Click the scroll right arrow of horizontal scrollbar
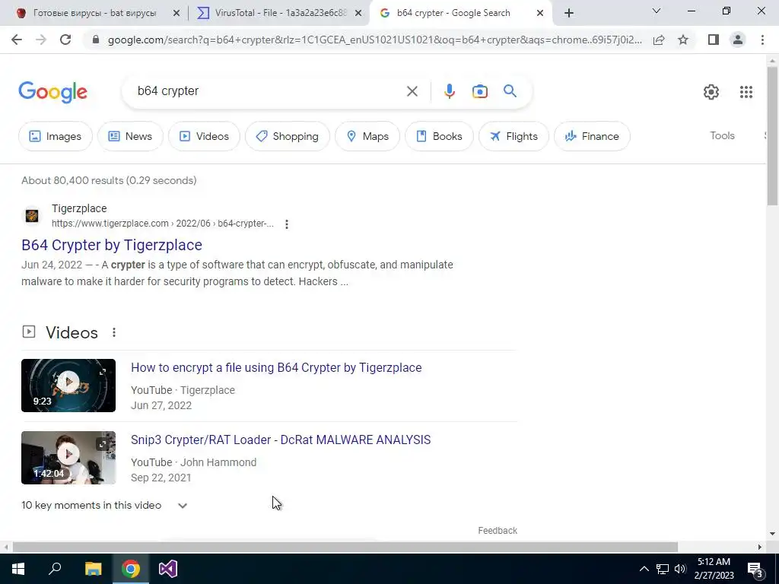The image size is (779, 584). (x=760, y=547)
